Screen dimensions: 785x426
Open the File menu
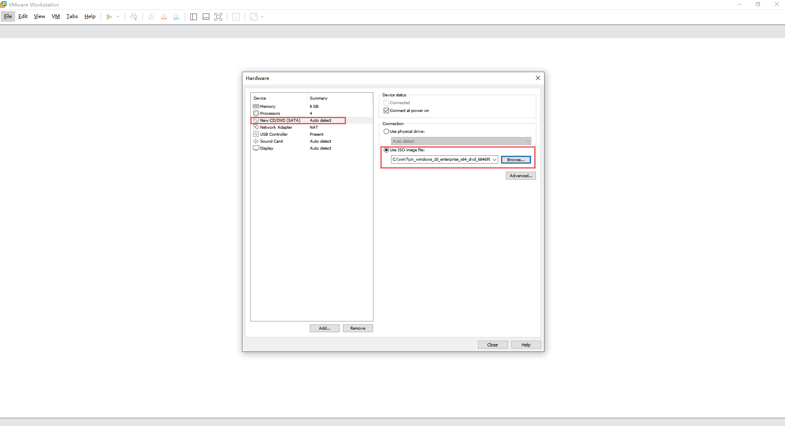8,16
